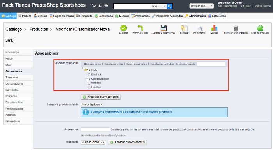The width and height of the screenshot is (273, 152).
Task: Click the green Guardar checkmark icon
Action: coord(123,28)
